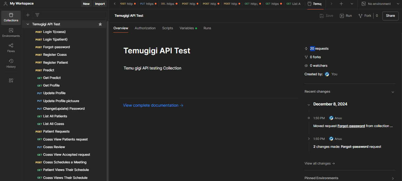Expand the Pinned Environments section
The height and width of the screenshot is (181, 402).
coord(393,179)
